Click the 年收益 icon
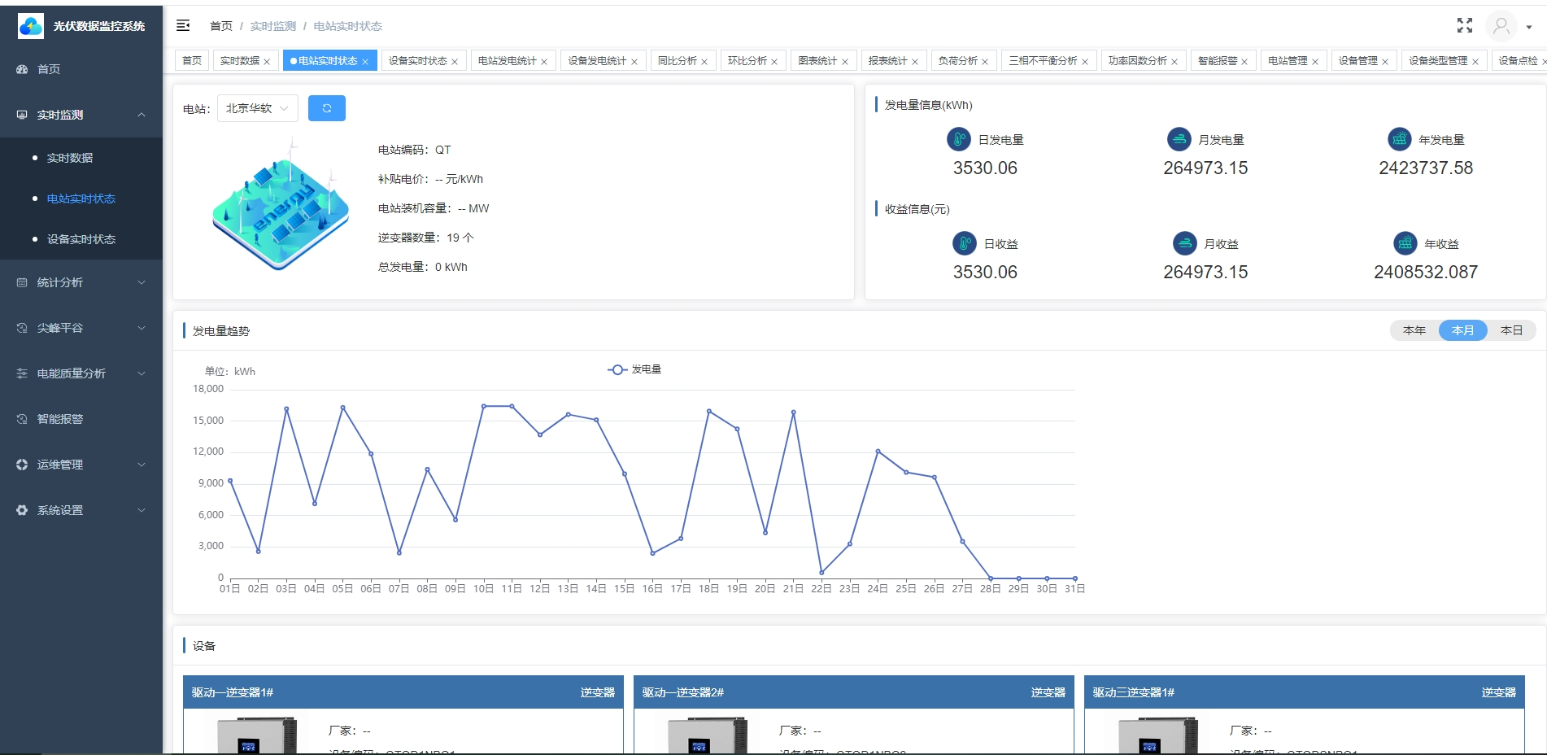Viewport: 1547px width, 755px height. 1405,243
